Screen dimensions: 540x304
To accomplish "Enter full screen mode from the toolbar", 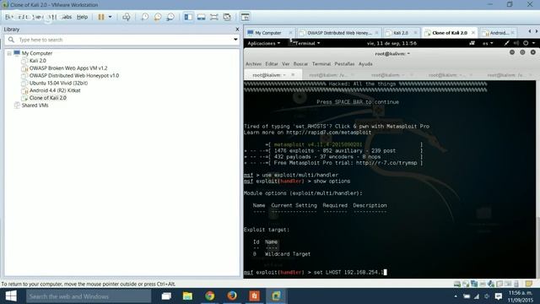I will click(213, 17).
